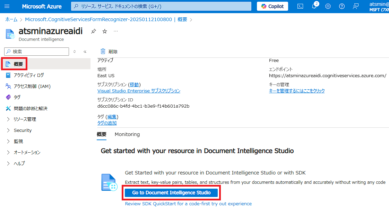This screenshot has width=389, height=207.
Task: Click the trash icon for 削除
Action: pos(103,51)
